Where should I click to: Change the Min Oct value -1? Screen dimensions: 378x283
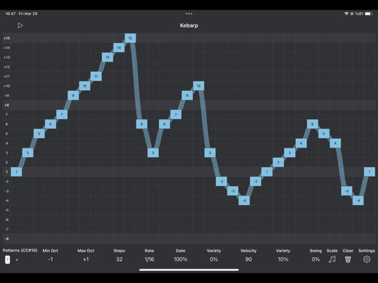[50, 259]
